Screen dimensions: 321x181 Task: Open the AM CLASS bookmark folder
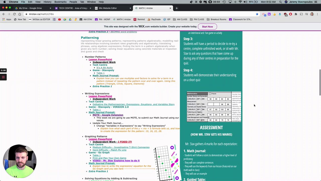[x=180, y=19]
